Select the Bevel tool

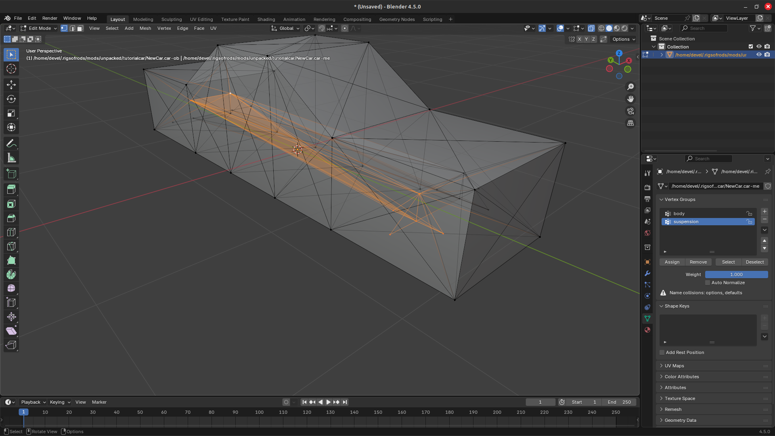(11, 218)
